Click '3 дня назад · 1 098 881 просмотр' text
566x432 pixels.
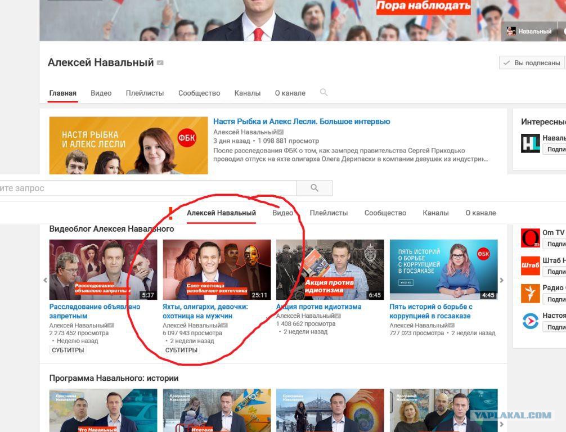(x=266, y=141)
